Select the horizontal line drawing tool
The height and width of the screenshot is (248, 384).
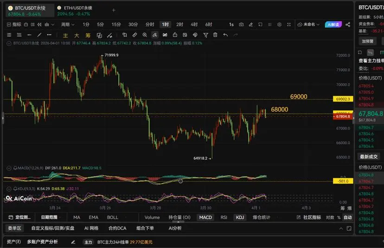pos(29,35)
